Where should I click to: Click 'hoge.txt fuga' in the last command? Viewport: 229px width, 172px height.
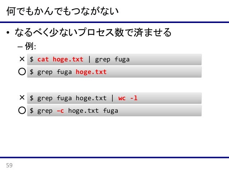click(93, 111)
